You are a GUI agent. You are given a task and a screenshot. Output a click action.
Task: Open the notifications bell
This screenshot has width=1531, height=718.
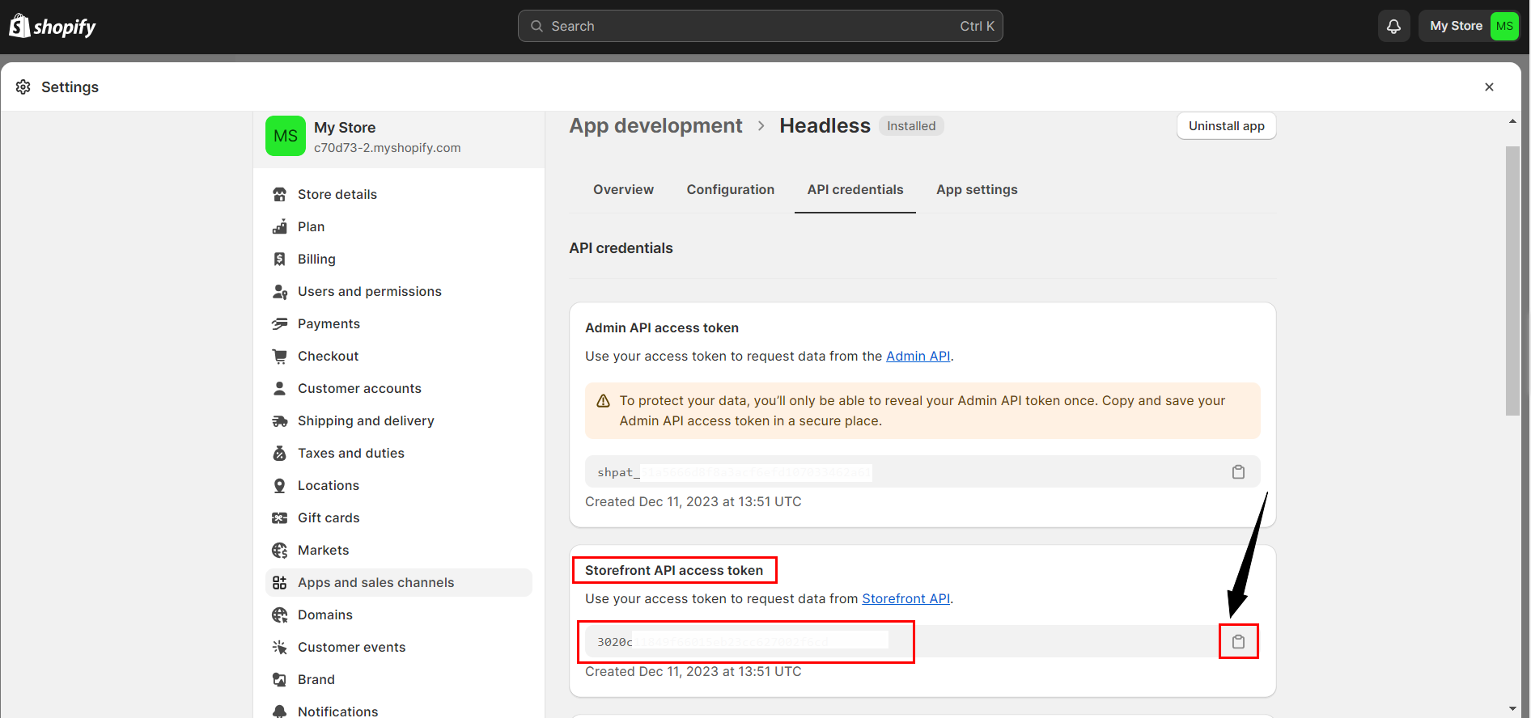[x=1393, y=27]
